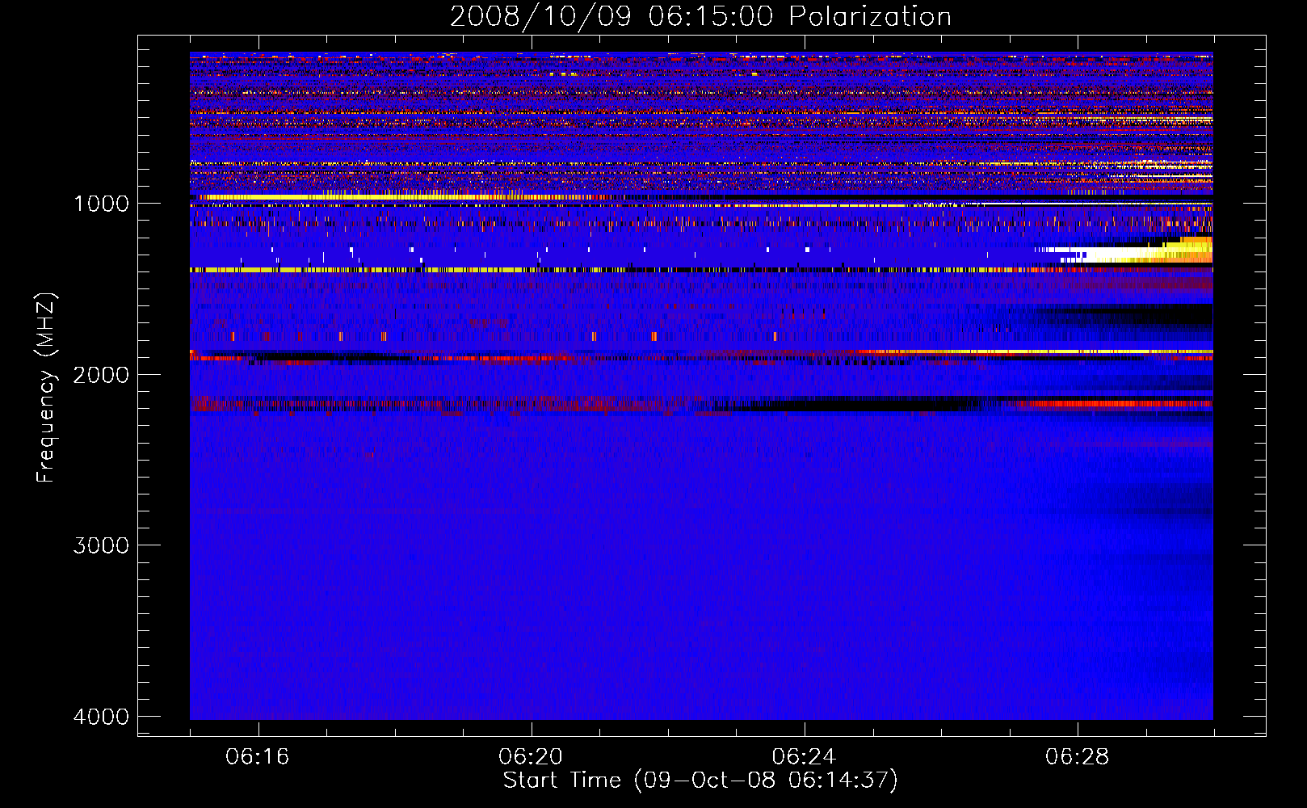Click the 06:16 time tick label
Screen dimensions: 1307x808
(258, 756)
